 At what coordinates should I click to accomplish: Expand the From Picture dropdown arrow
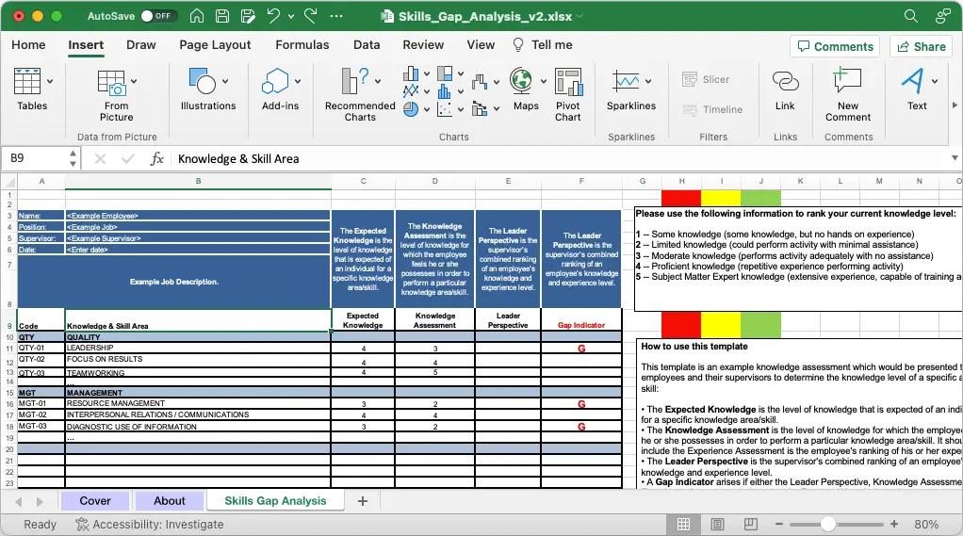tap(134, 81)
